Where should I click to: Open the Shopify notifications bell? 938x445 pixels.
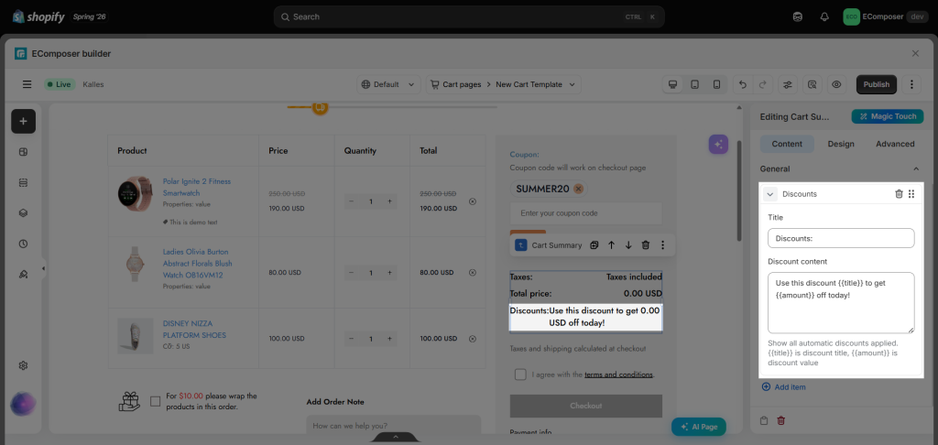[824, 16]
